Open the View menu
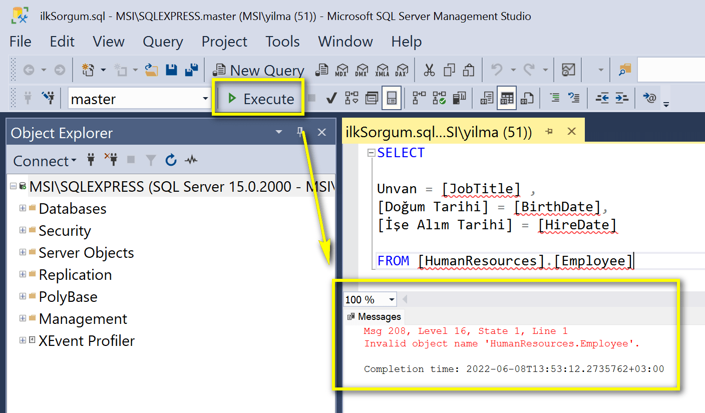 tap(109, 42)
